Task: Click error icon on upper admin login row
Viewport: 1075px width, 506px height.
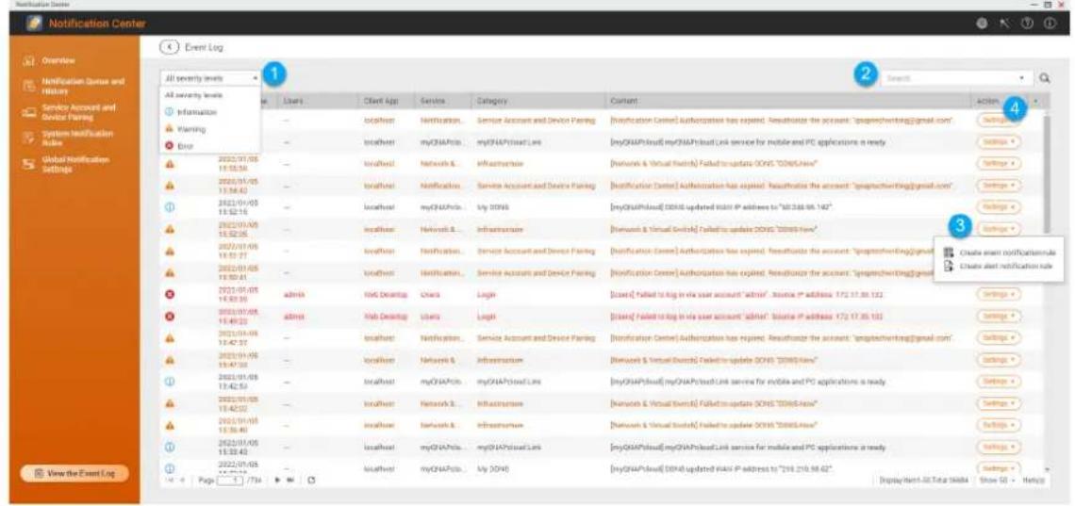Action: click(x=170, y=294)
